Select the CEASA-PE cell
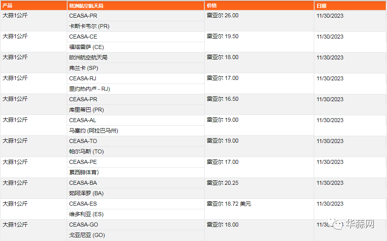 [x=136, y=162]
